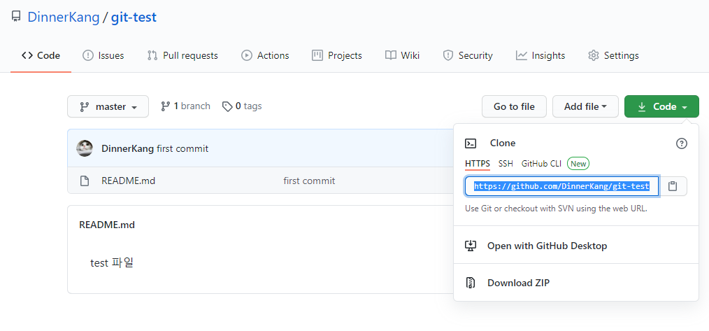Click the clone URL input field
This screenshot has height=331, width=709.
(561, 186)
